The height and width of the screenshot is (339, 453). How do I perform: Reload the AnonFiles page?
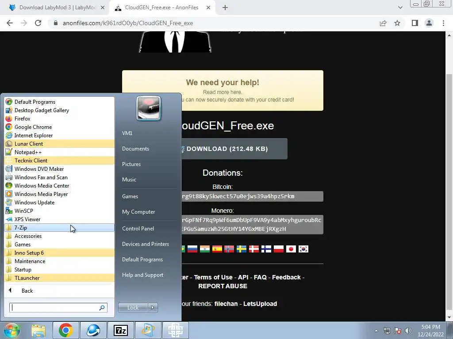click(x=38, y=23)
